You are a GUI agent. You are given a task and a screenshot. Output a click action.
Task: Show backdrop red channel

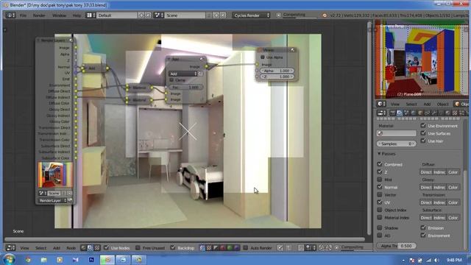tap(223, 248)
